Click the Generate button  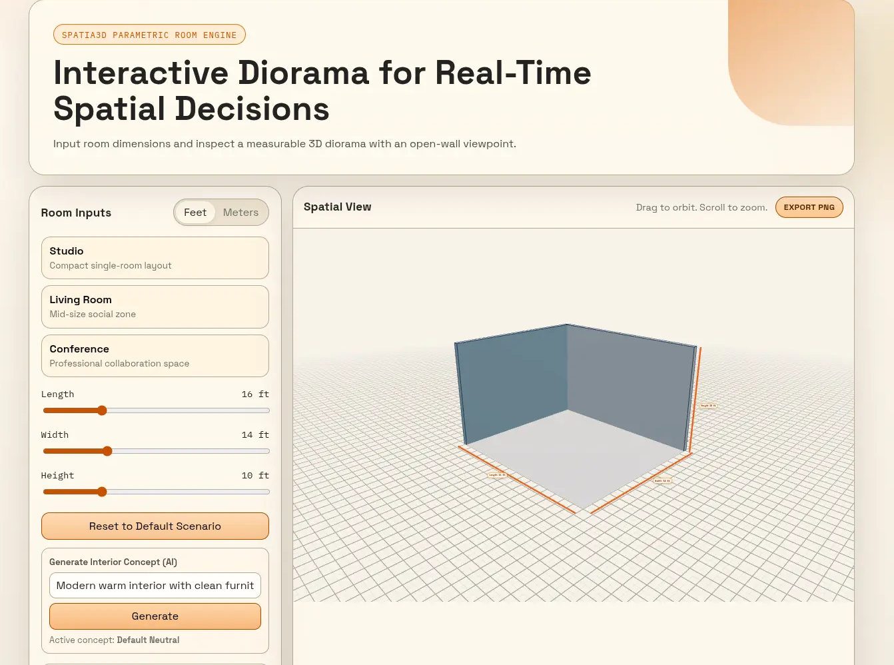tap(155, 616)
